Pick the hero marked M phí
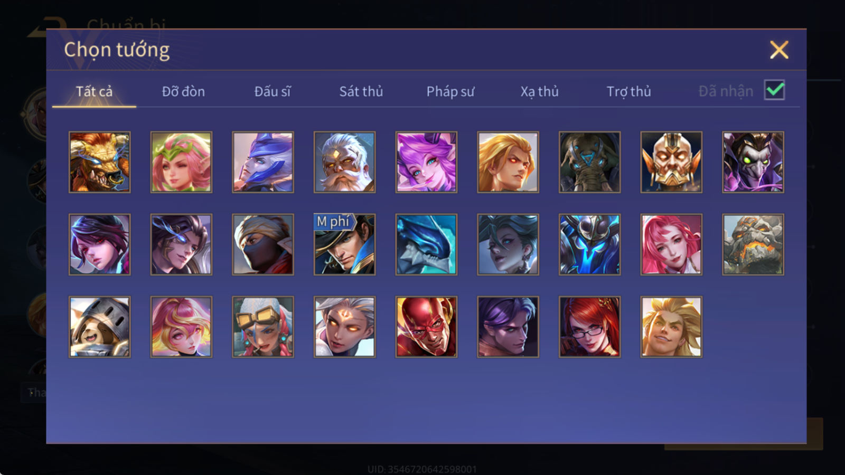Screen dimensions: 845x475 pos(344,244)
